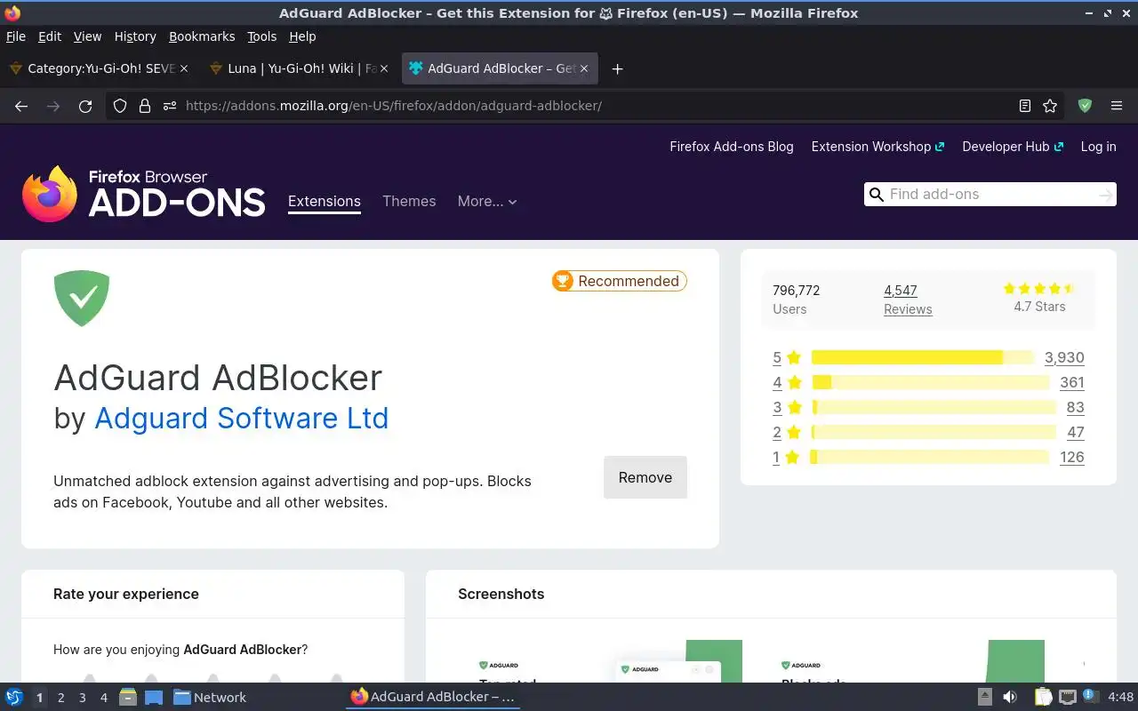
Task: Click the Recommended trophy badge
Action: coord(619,281)
